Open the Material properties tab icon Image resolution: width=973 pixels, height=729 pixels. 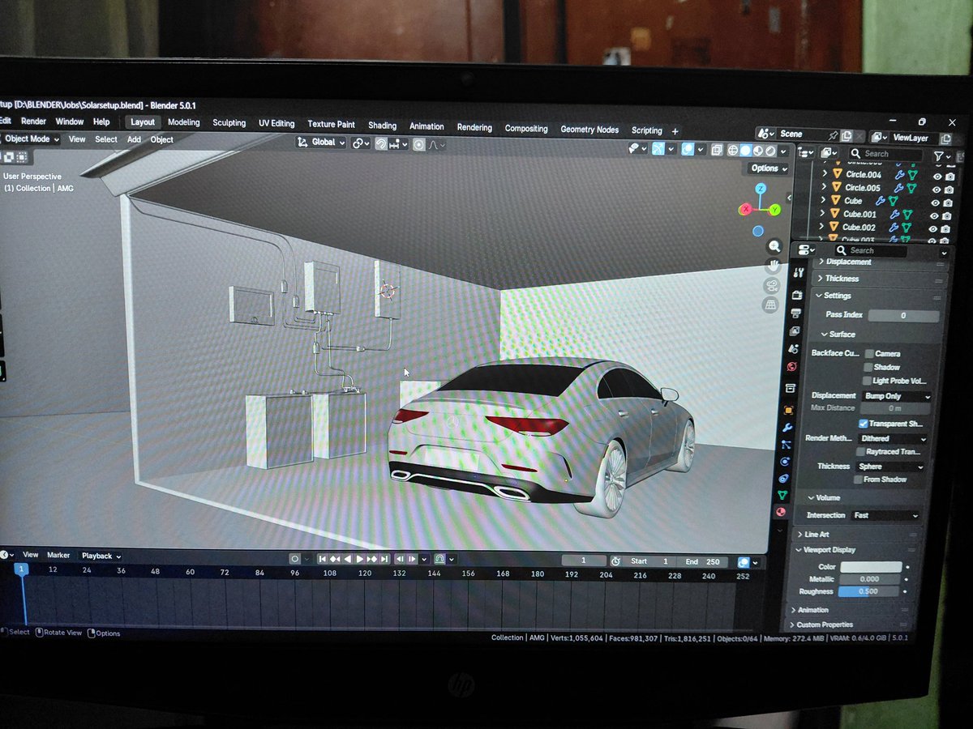(x=780, y=511)
